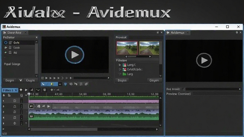Click the star-shaped icon at the end of the playback row
Screen dimensions: 244x137
pos(71,78)
